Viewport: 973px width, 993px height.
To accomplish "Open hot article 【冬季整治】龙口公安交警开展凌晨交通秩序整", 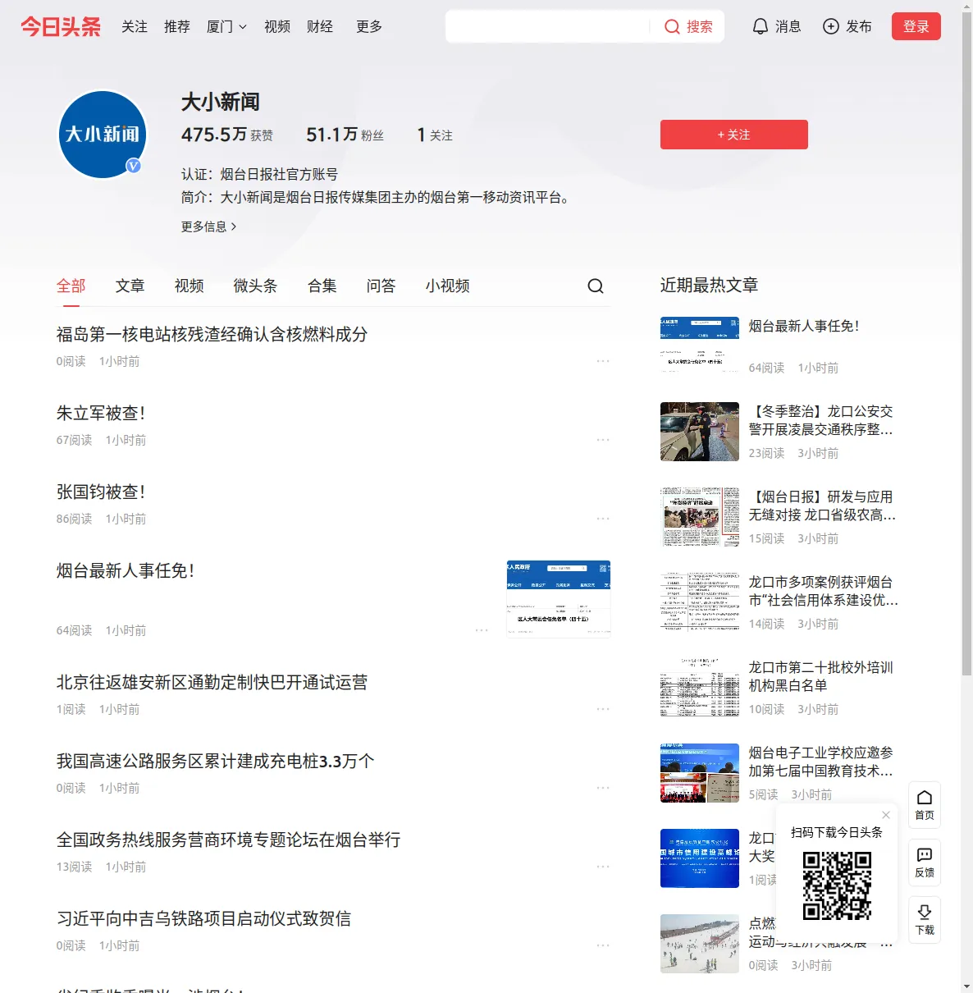I will click(x=821, y=420).
